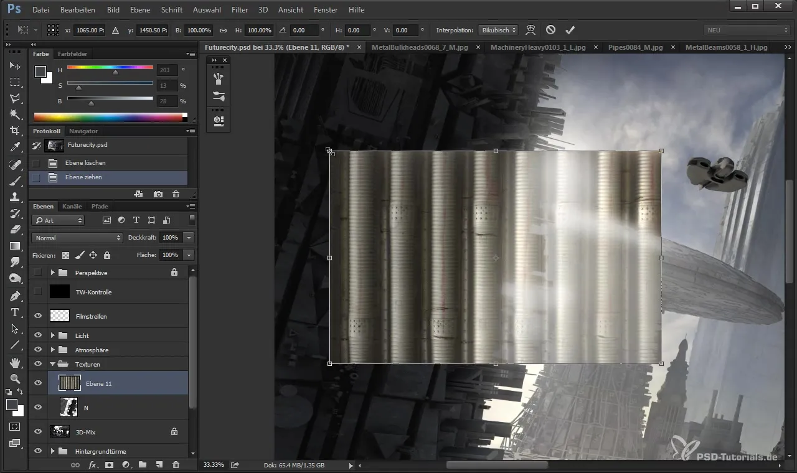Select the Crop tool
The width and height of the screenshot is (797, 473).
[15, 131]
